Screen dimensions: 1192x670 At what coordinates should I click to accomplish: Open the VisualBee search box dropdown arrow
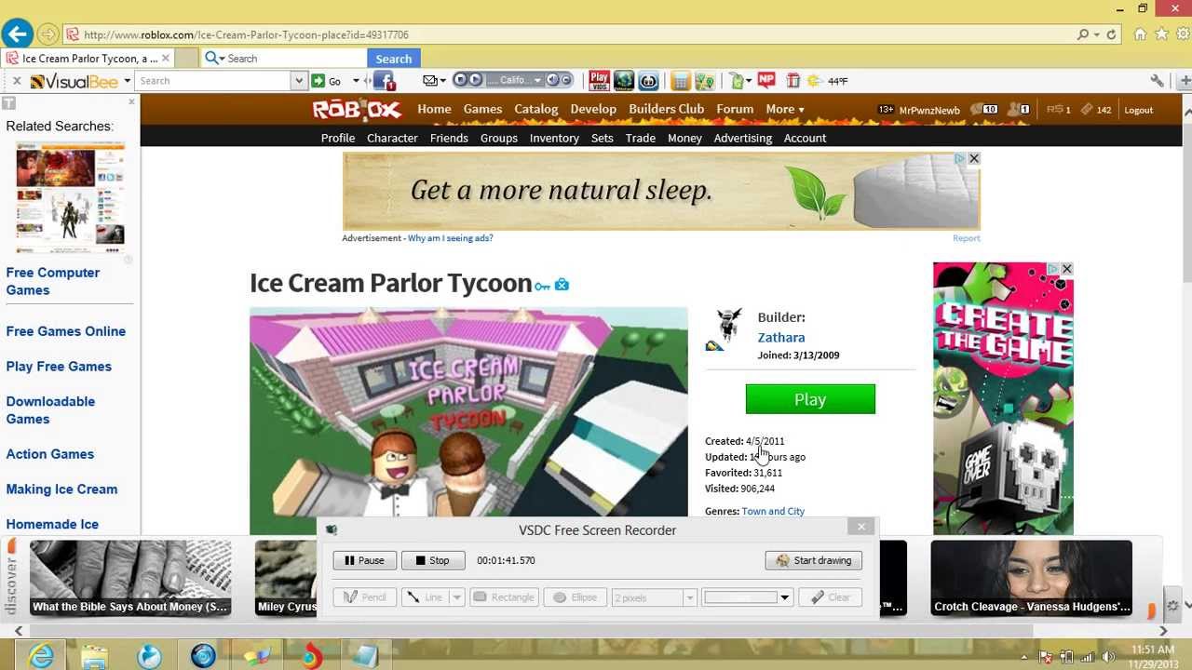point(298,81)
